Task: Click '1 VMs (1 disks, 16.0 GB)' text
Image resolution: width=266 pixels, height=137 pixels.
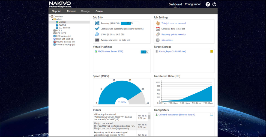Action: tap(113, 34)
